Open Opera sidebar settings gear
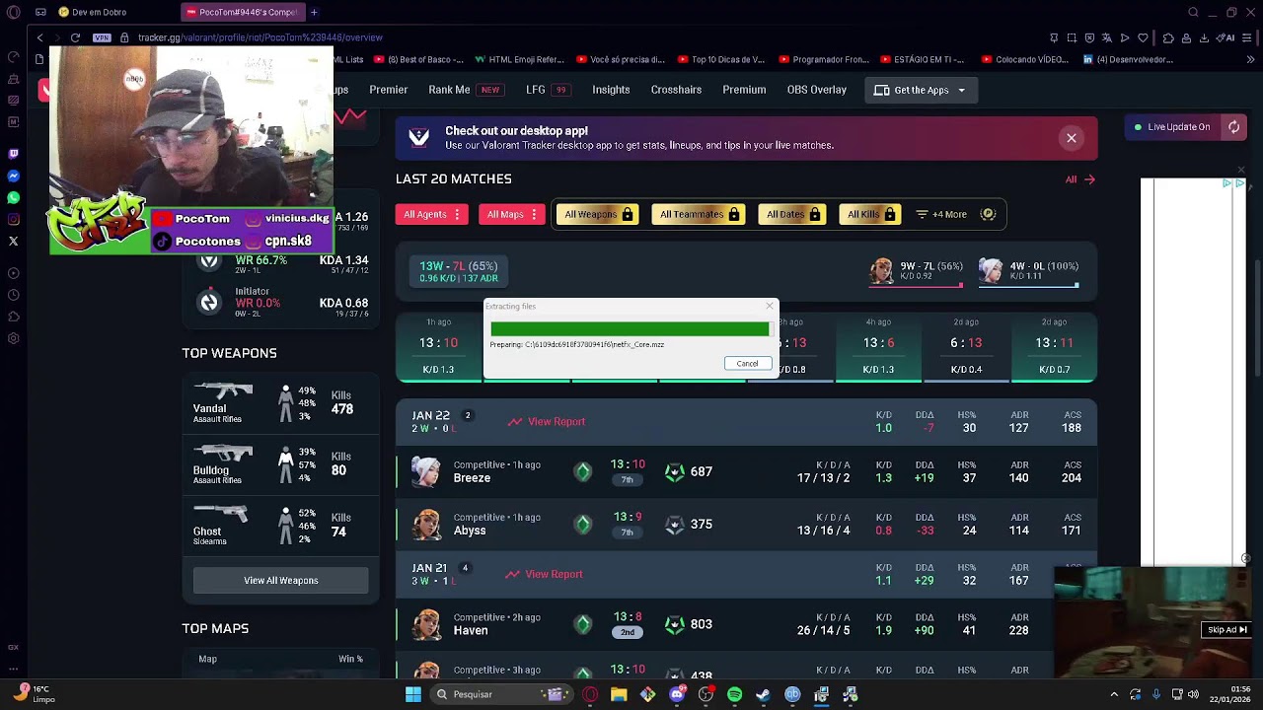Viewport: 1263px width, 710px height. (13, 338)
